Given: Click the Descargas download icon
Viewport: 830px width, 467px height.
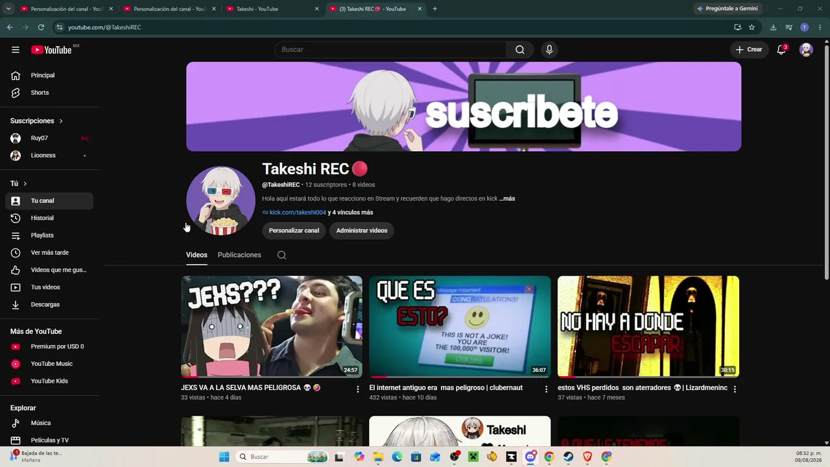Looking at the screenshot, I should [x=16, y=305].
